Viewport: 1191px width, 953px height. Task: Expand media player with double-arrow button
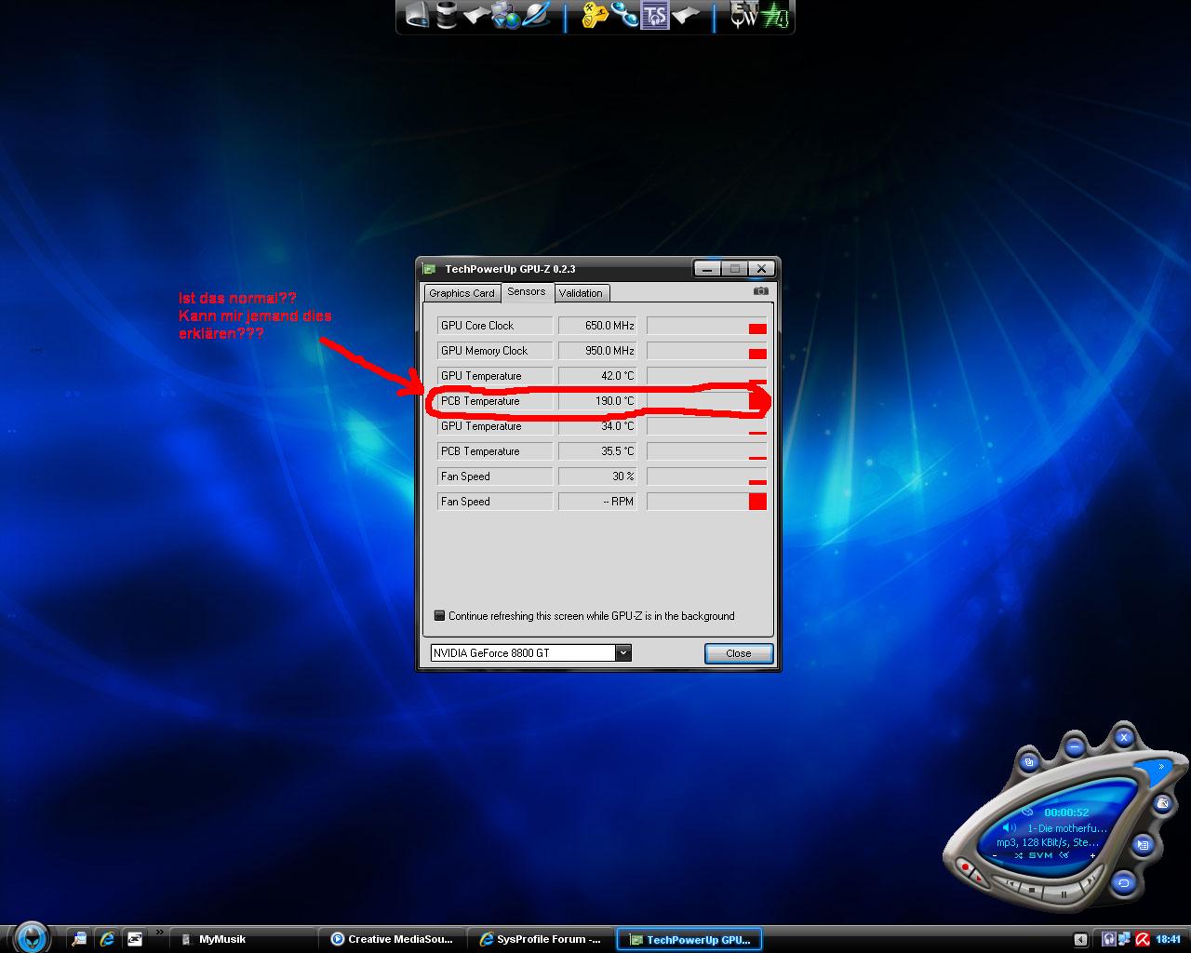1161,767
